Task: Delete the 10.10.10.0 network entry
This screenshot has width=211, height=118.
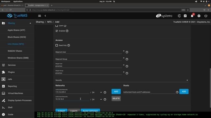Action: click(x=116, y=98)
